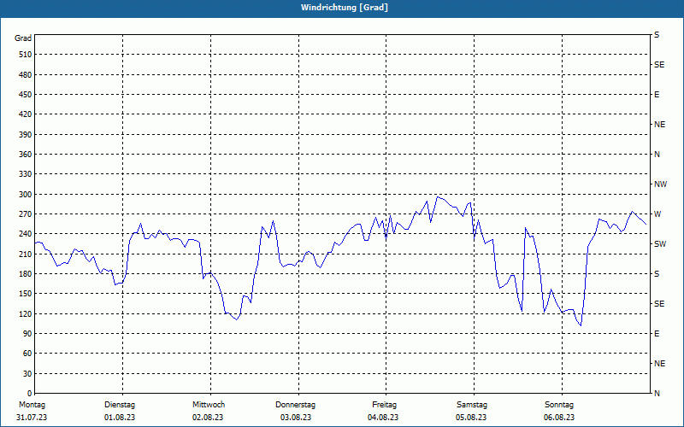684x427 pixels.
Task: Click the 'SE' compass label beside the 480 gridline
Action: (x=659, y=65)
